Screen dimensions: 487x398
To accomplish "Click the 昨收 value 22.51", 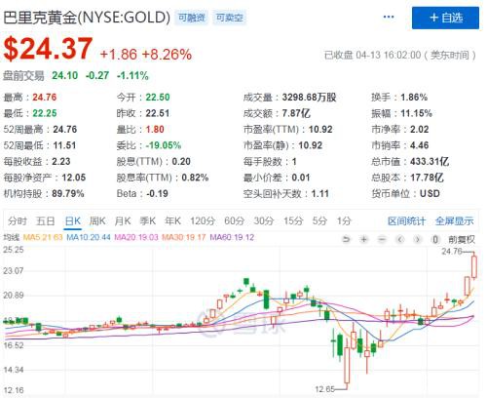I will tap(158, 113).
